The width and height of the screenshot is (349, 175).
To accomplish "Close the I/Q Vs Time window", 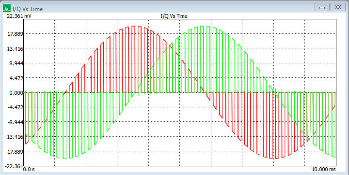I will tap(338, 7).
